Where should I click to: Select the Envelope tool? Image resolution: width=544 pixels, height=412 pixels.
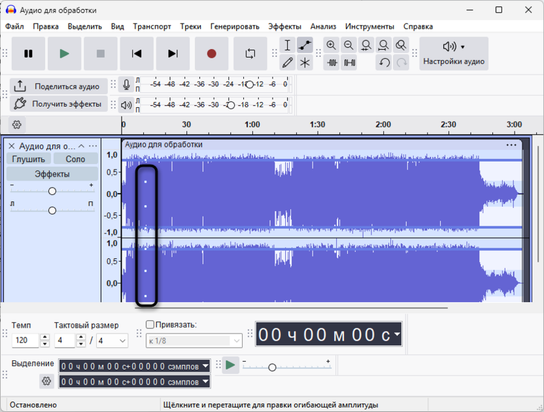pyautogui.click(x=305, y=45)
